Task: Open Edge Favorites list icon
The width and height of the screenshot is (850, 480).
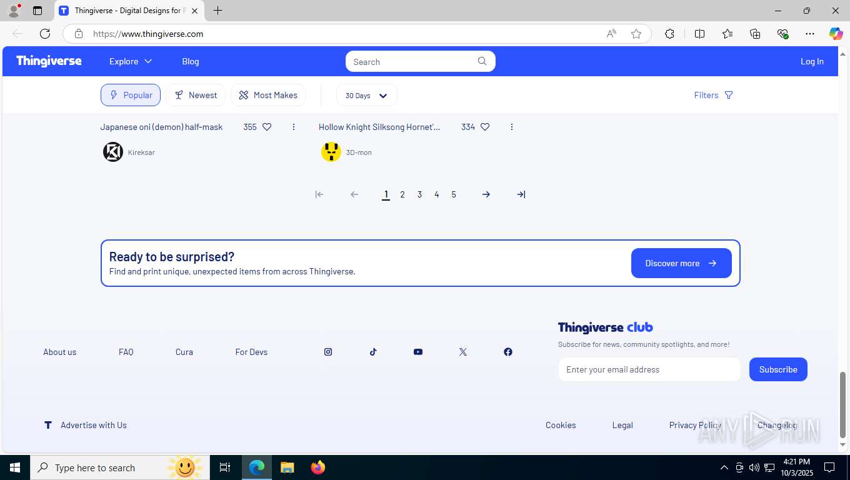Action: 727,34
